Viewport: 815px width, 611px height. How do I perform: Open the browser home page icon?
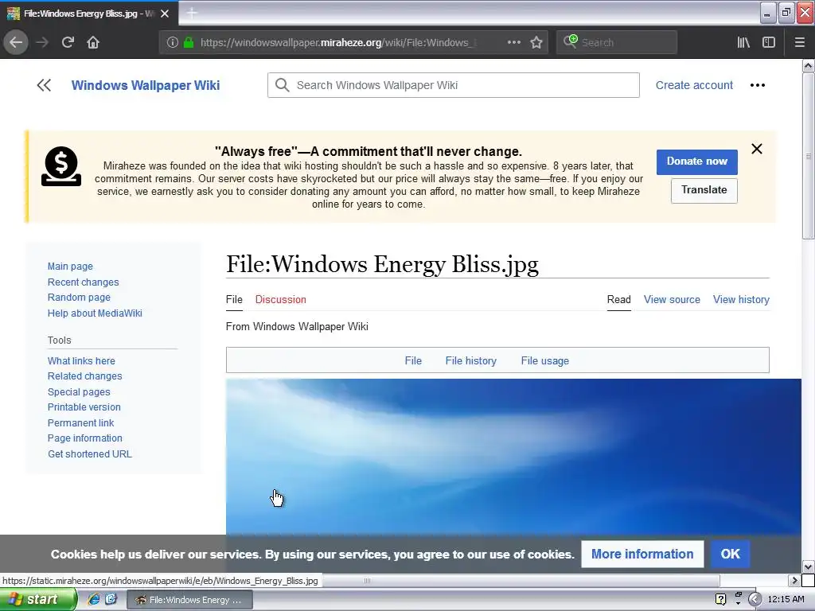point(93,43)
